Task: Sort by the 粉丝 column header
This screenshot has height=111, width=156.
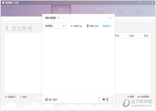Action: (x=132, y=36)
